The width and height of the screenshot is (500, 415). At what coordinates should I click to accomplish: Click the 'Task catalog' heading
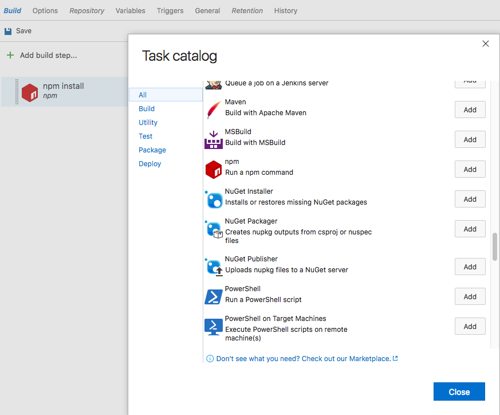tap(179, 56)
